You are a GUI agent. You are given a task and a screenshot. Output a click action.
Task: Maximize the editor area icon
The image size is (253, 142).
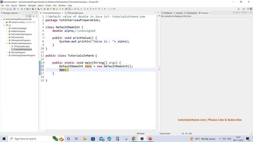pyautogui.click(x=158, y=13)
